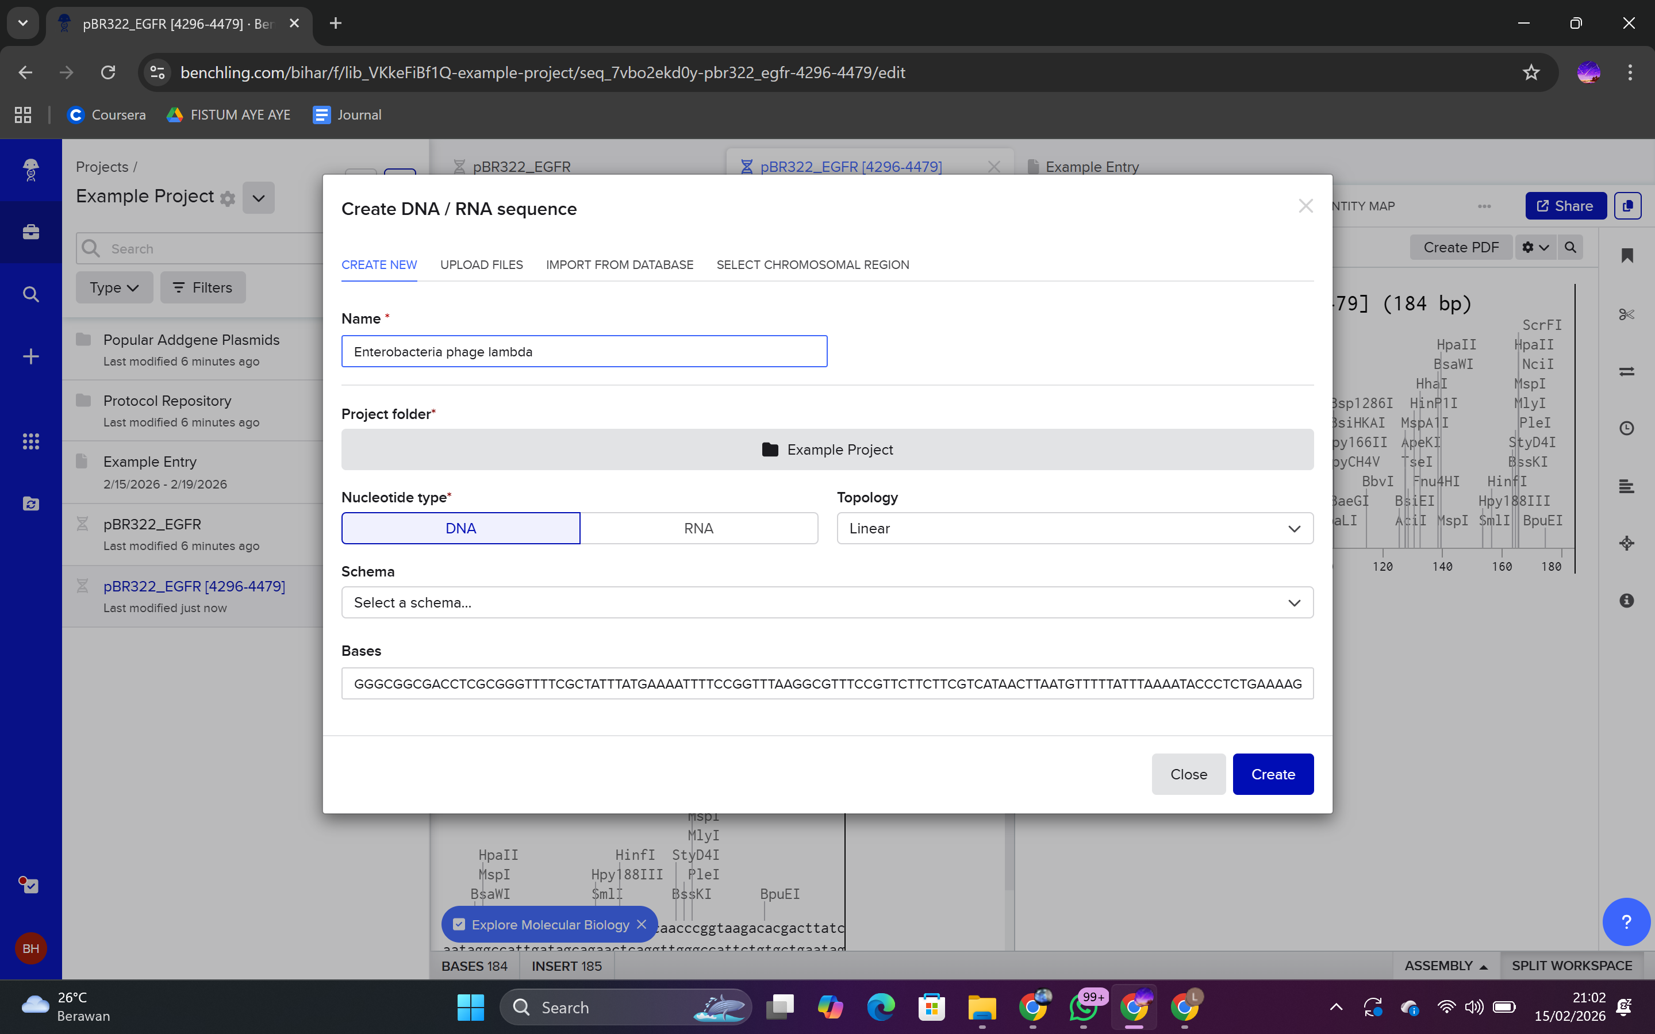Expand the Select a schema dropdown
Screen dimensions: 1655x1034
(827, 602)
